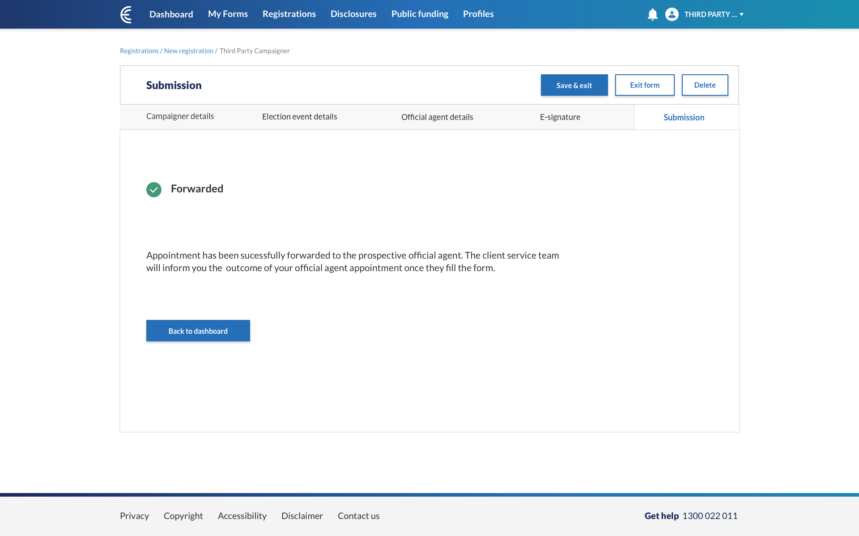Open the Contact us footer link
The height and width of the screenshot is (536, 859).
click(358, 516)
